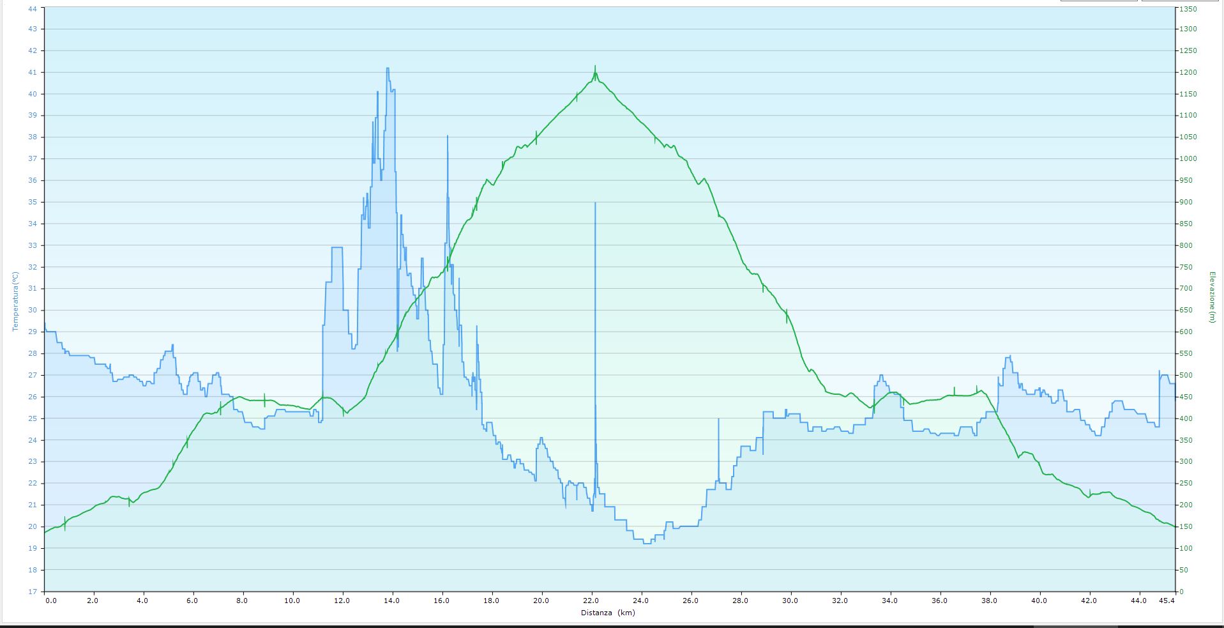Click the 44 temperature axis label
Image resolution: width=1224 pixels, height=628 pixels.
click(33, 9)
